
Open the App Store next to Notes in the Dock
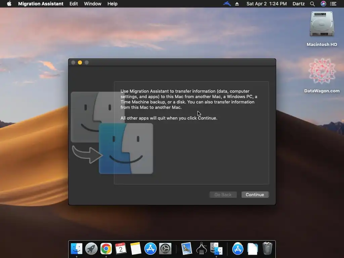pos(150,249)
